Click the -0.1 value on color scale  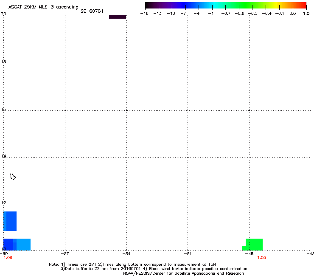(x=280, y=14)
